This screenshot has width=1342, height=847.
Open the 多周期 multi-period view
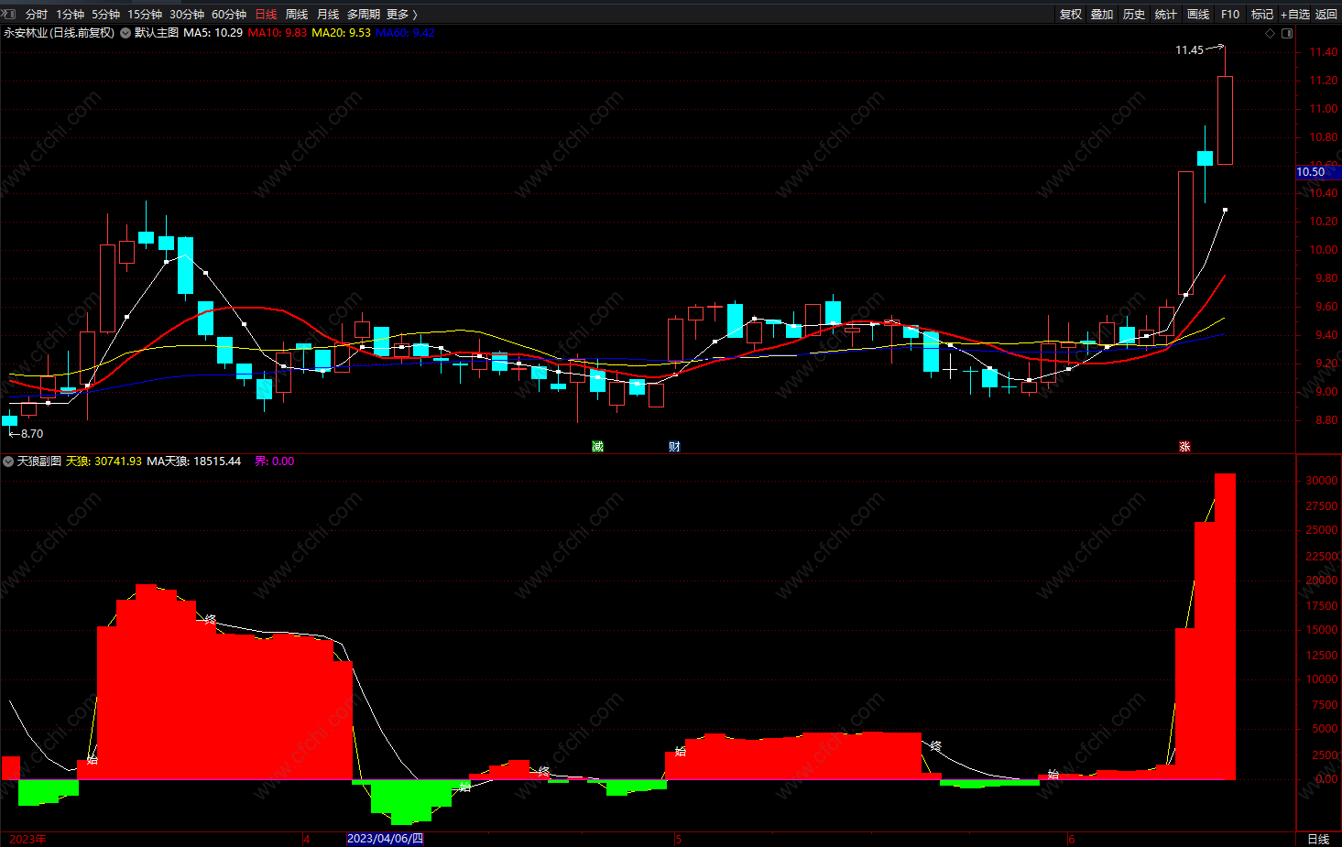(x=364, y=14)
